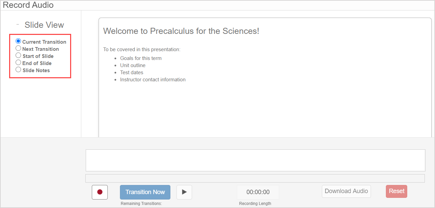This screenshot has height=208, width=435.
Task: Select the Start of Slide view
Action: click(x=19, y=56)
